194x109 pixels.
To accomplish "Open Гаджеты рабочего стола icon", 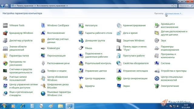I will tap(81, 33).
